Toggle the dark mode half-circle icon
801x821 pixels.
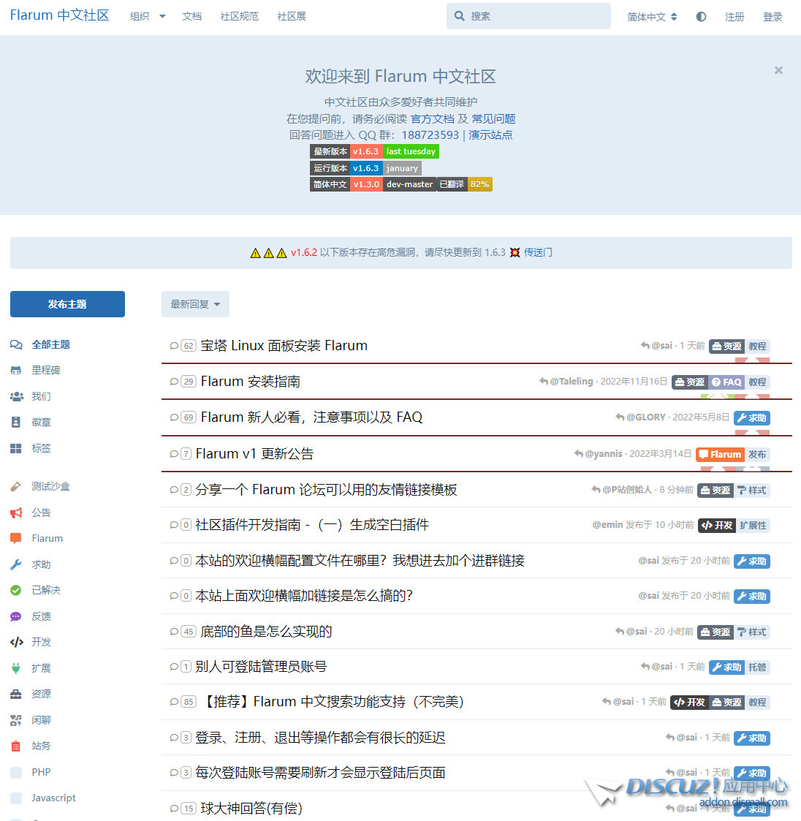coord(701,17)
